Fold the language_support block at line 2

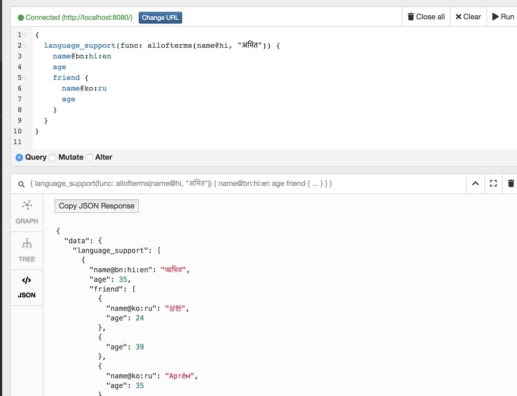[25, 46]
